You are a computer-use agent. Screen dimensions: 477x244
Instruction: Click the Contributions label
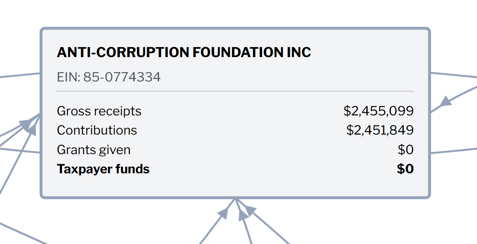(97, 130)
